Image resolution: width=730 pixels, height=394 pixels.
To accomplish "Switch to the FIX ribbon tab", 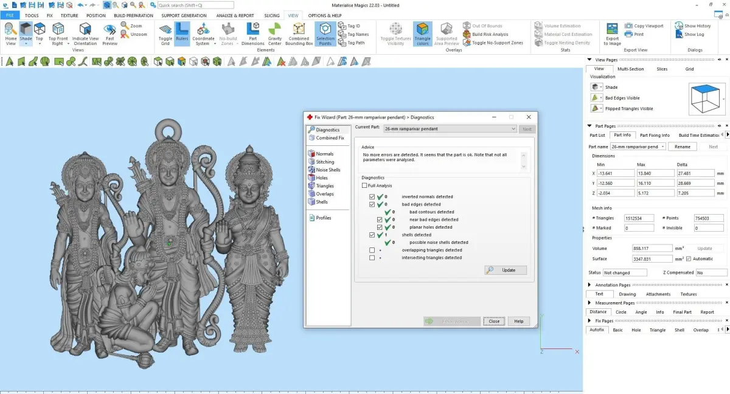I will [x=50, y=15].
